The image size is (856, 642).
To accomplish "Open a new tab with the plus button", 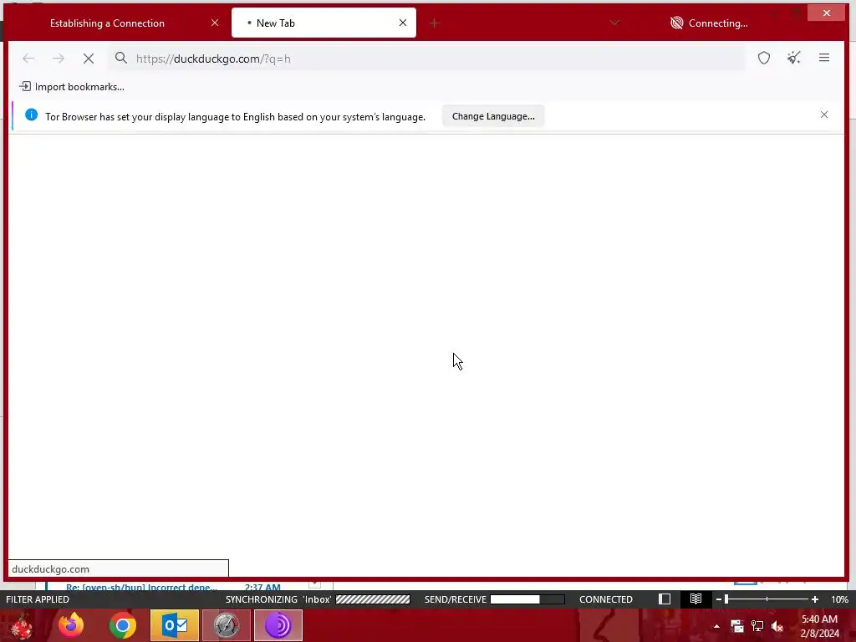I will point(434,23).
